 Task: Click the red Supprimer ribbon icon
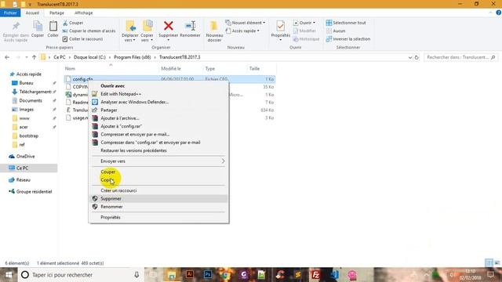click(169, 26)
